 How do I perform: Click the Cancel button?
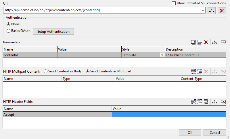tap(214, 132)
